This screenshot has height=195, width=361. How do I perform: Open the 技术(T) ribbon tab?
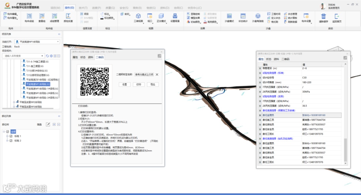click(x=83, y=8)
